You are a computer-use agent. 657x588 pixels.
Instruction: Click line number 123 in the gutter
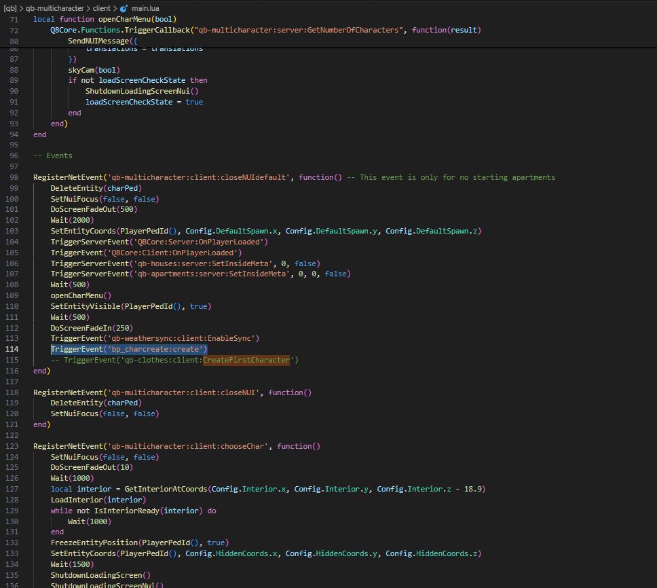pos(12,446)
